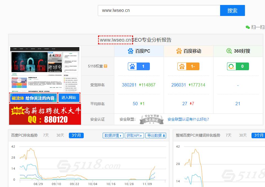Open the 导出数据 export menu
This screenshot has width=265, height=187.
click(156, 135)
